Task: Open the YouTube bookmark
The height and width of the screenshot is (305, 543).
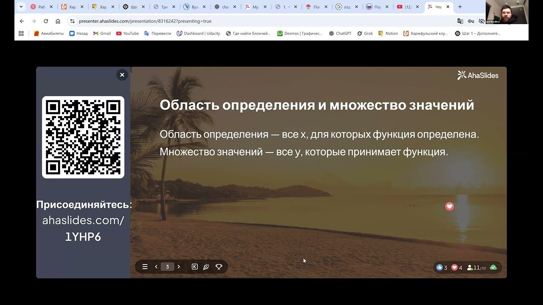Action: coord(127,33)
